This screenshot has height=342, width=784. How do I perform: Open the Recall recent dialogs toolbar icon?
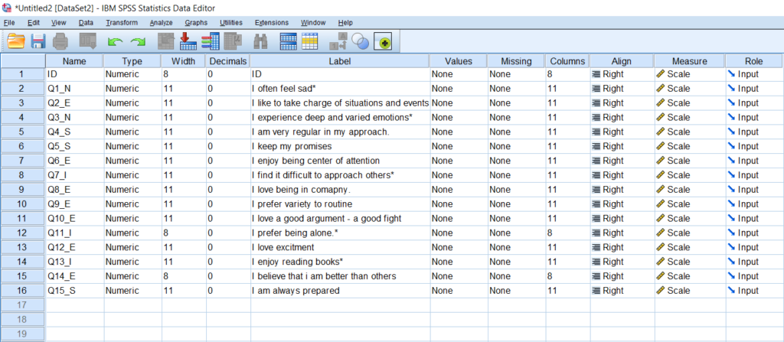click(87, 41)
